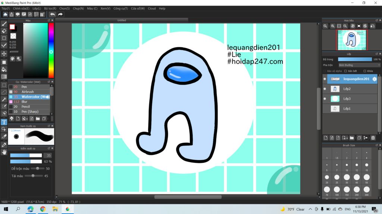The width and height of the screenshot is (382, 214).
Task: Select Pencil brush in list
Action: [x=29, y=107]
